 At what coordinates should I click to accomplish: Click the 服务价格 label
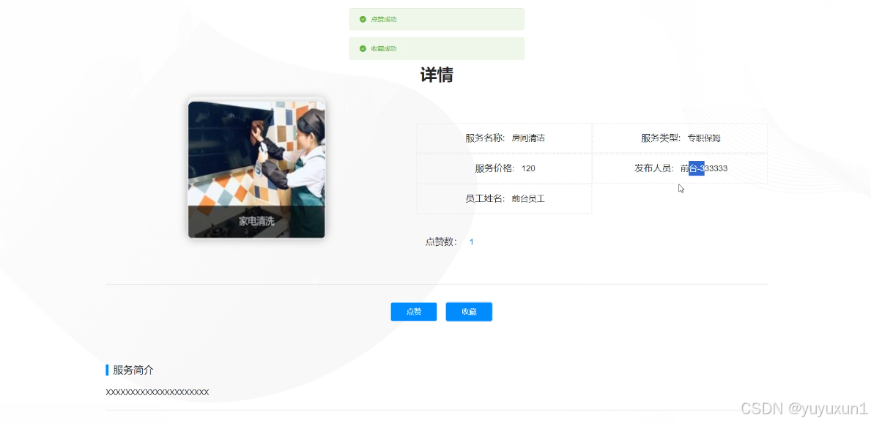tap(495, 168)
